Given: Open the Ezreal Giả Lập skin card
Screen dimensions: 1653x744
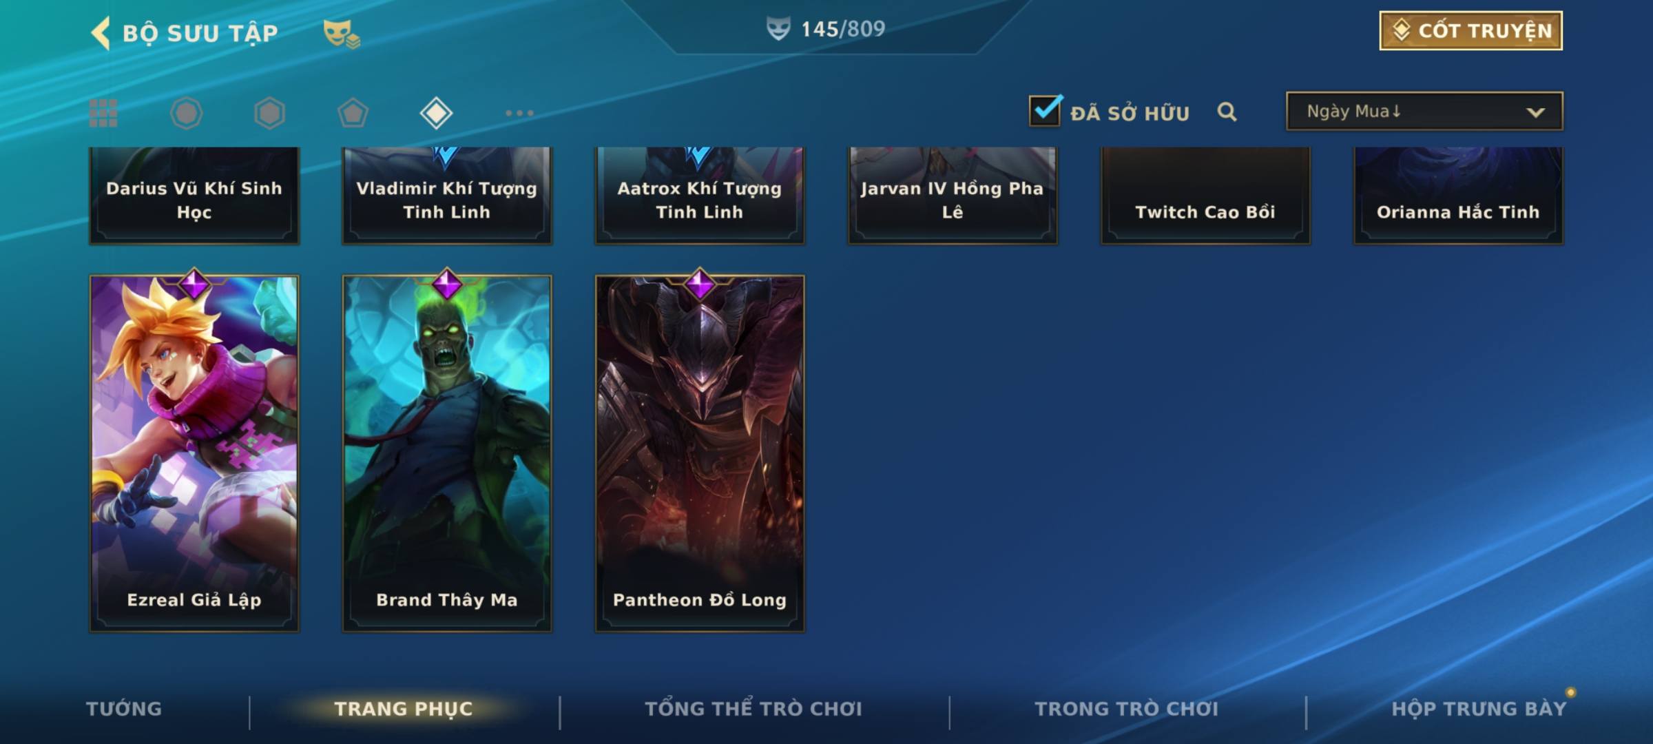Looking at the screenshot, I should [x=194, y=453].
